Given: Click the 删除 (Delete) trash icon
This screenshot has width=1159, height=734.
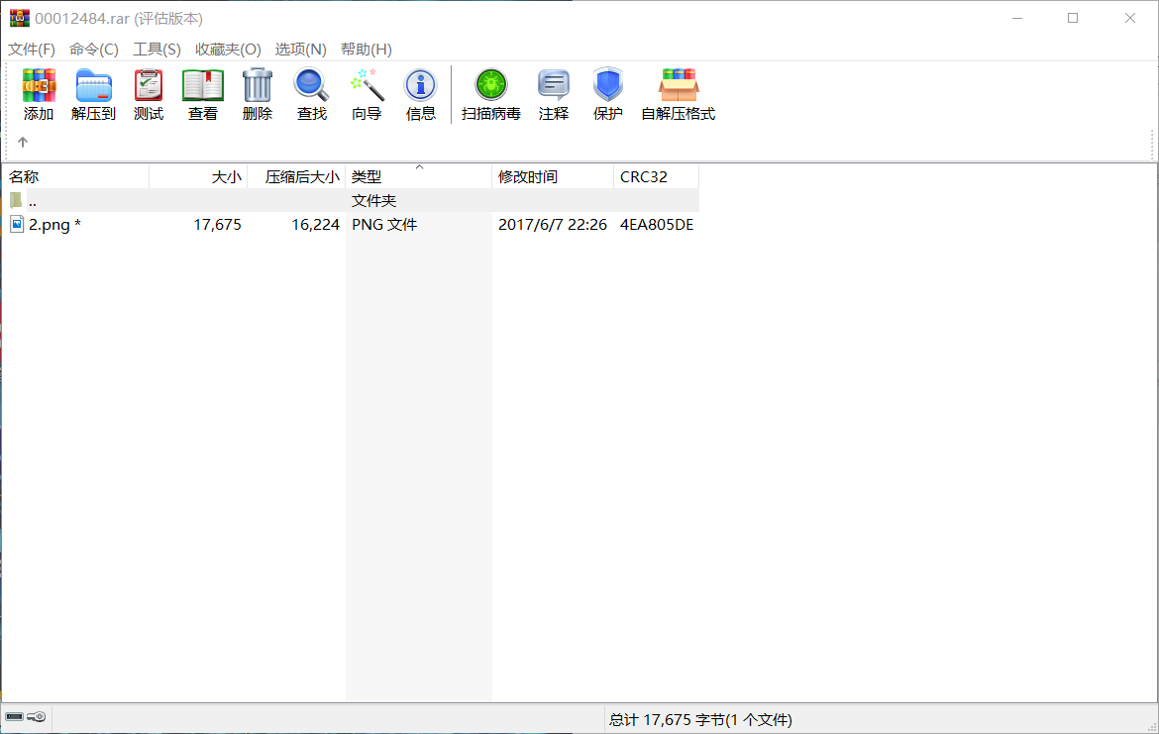Looking at the screenshot, I should tap(257, 94).
